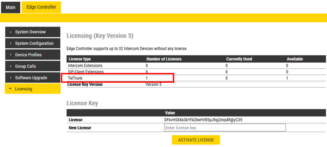Open Group Calls section

pos(33,66)
